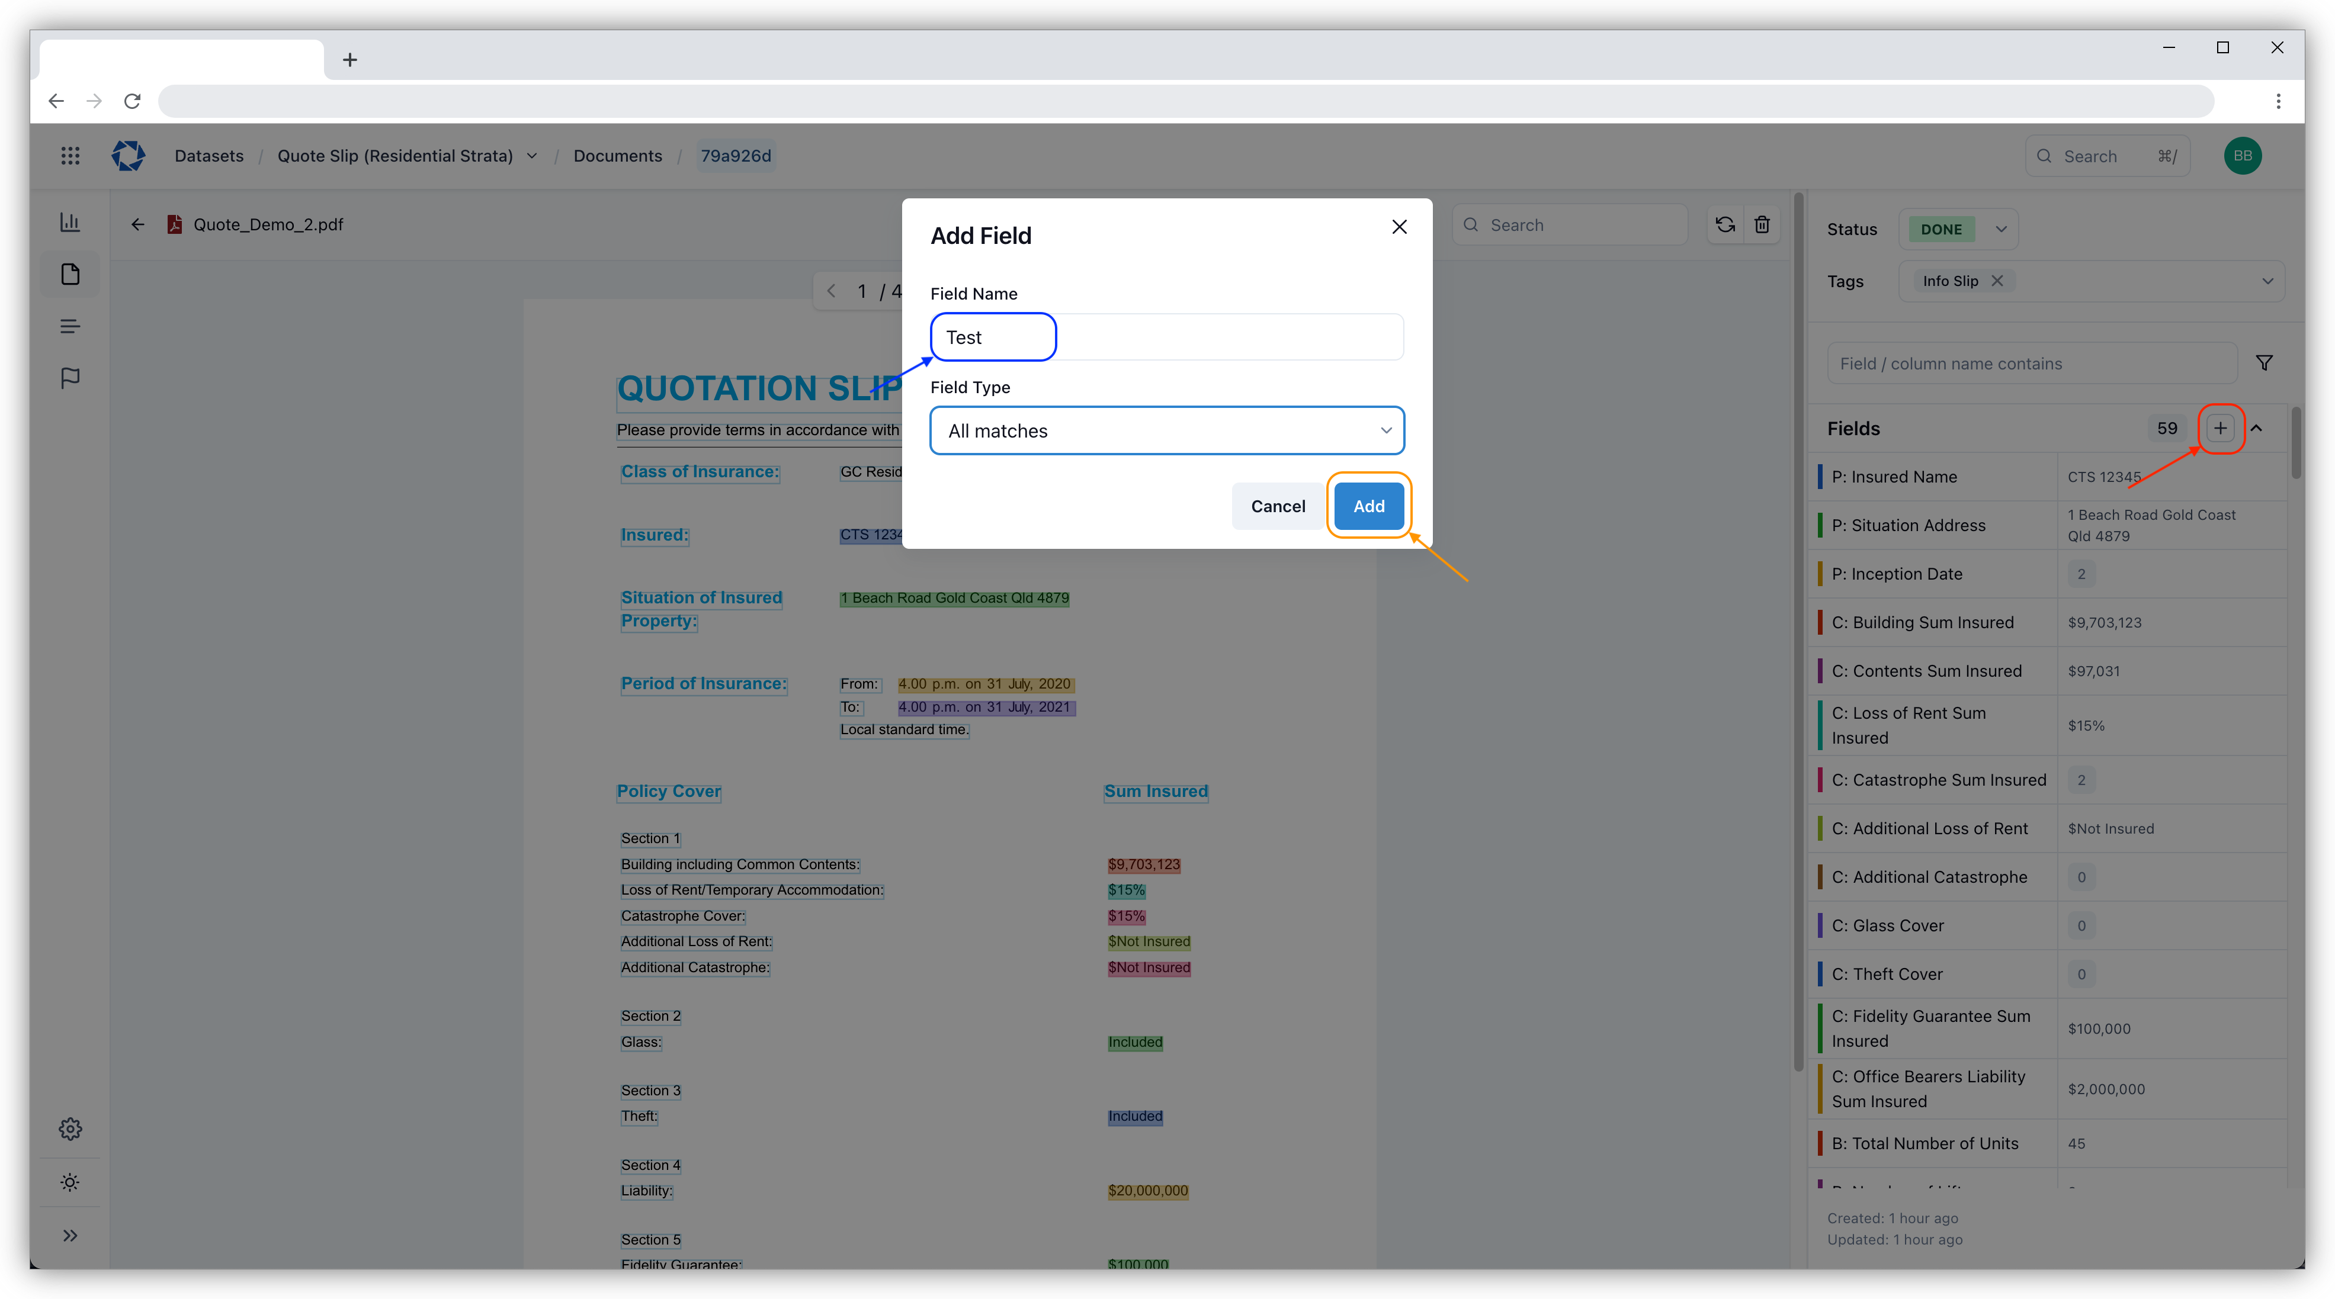Open the analytics chart sidebar icon
This screenshot has height=1299, width=2335.
point(70,223)
